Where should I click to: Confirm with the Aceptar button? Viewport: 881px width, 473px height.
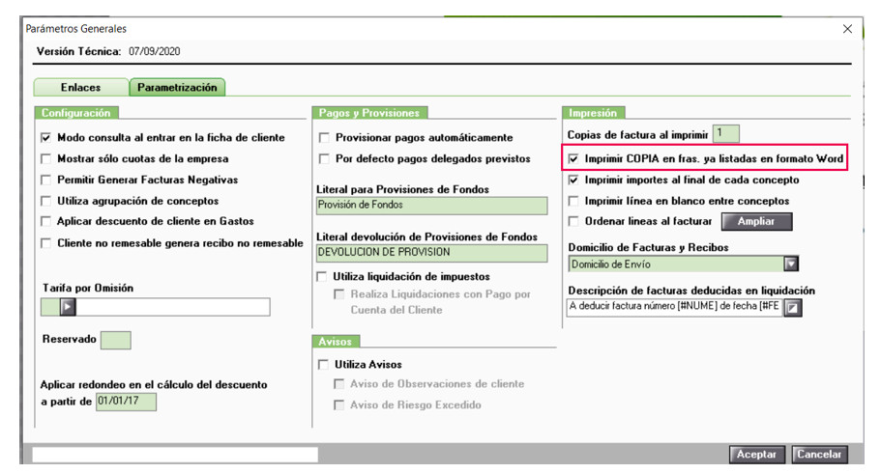tap(756, 454)
